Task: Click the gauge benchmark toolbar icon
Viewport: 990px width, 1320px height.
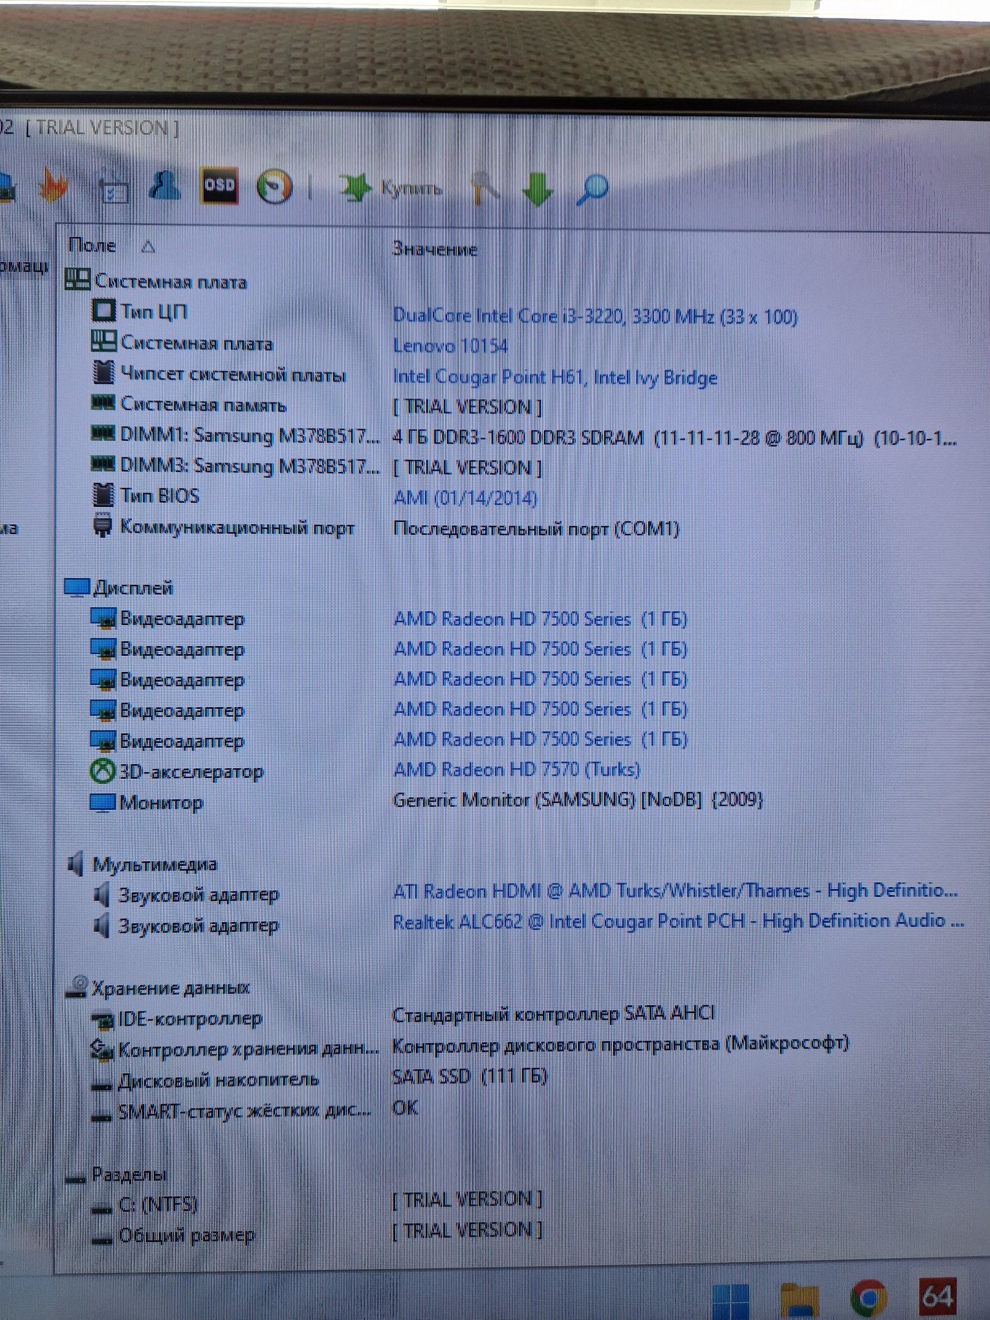Action: click(x=275, y=187)
